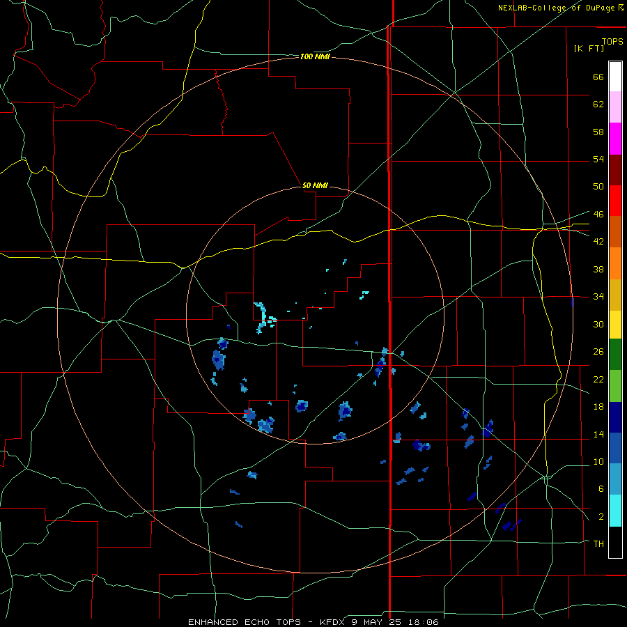Click the orange 42 kft legend swatch
The height and width of the screenshot is (627, 627).
pyautogui.click(x=615, y=263)
